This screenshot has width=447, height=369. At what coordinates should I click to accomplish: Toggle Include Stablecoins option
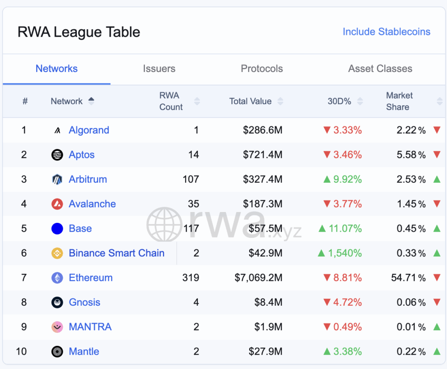tap(386, 32)
